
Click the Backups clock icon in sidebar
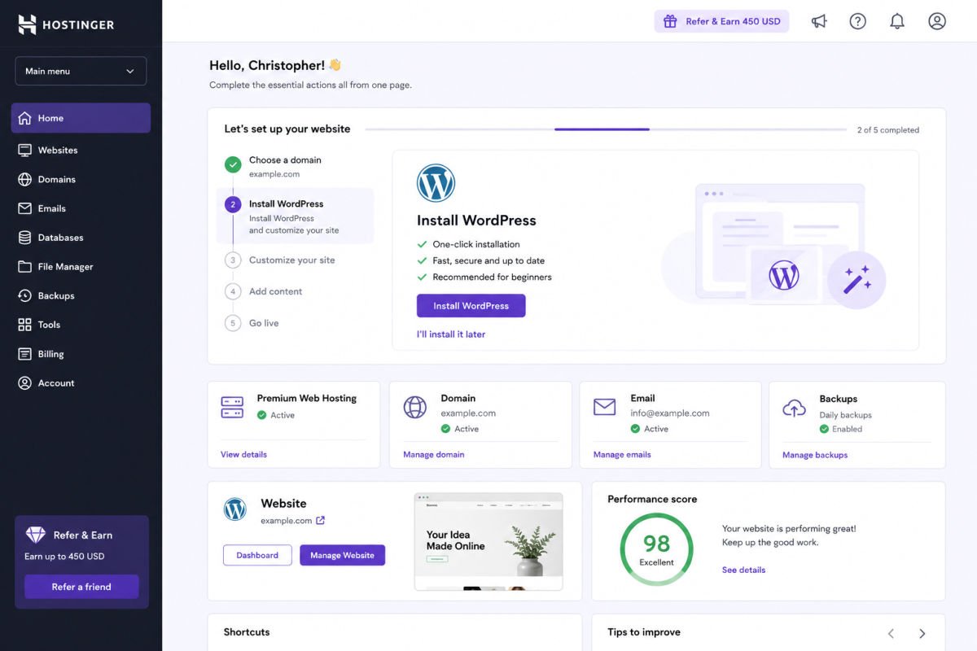click(x=24, y=296)
